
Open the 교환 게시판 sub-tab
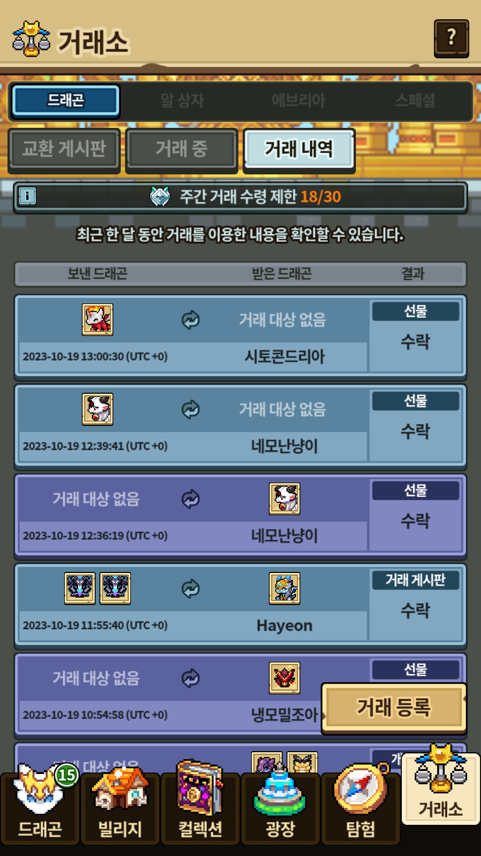click(64, 149)
